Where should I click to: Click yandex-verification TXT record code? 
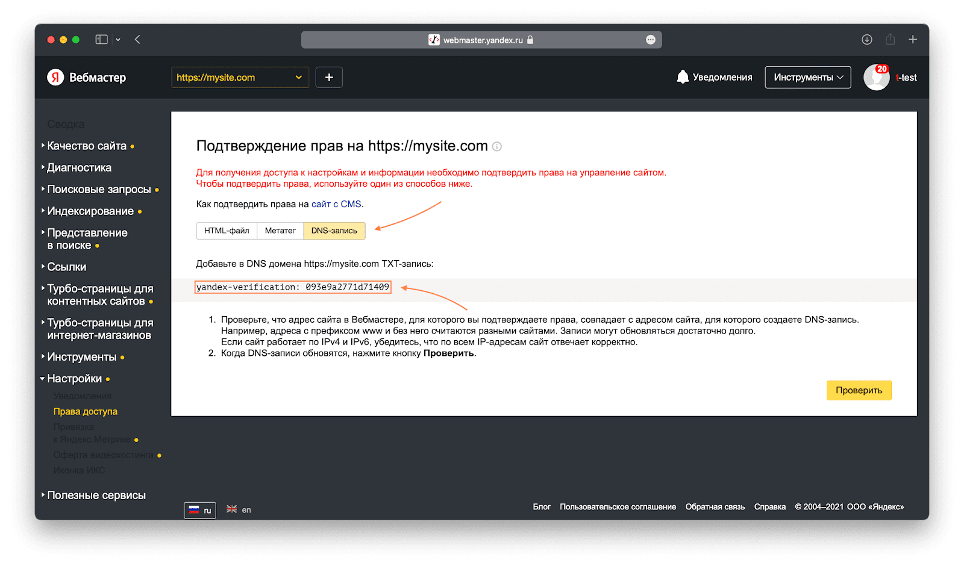[293, 287]
